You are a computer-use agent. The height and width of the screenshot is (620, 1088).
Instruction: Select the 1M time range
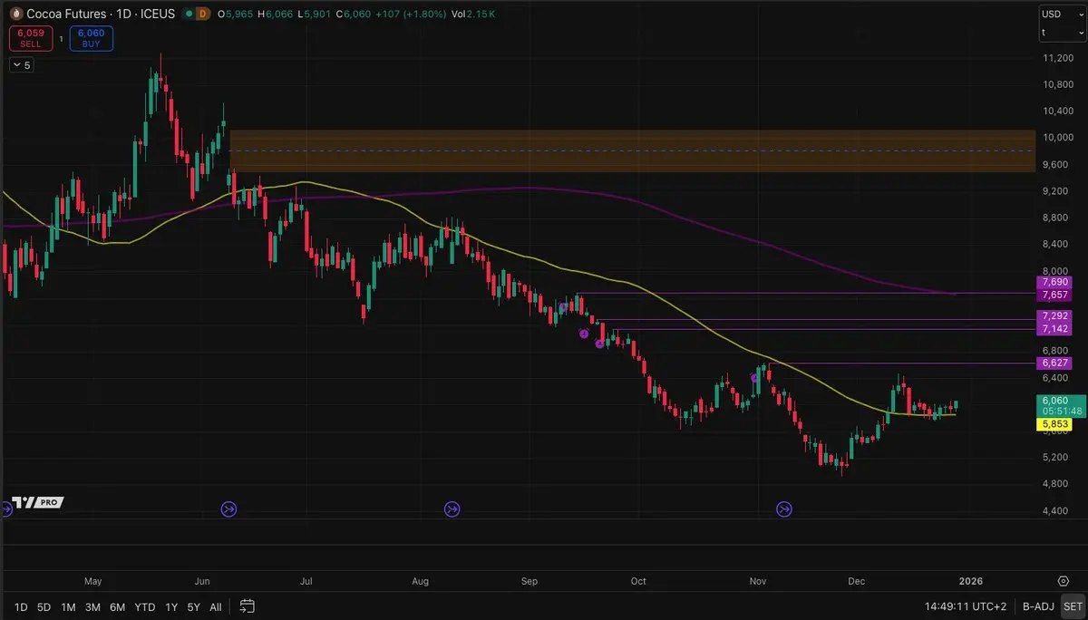pyautogui.click(x=68, y=606)
